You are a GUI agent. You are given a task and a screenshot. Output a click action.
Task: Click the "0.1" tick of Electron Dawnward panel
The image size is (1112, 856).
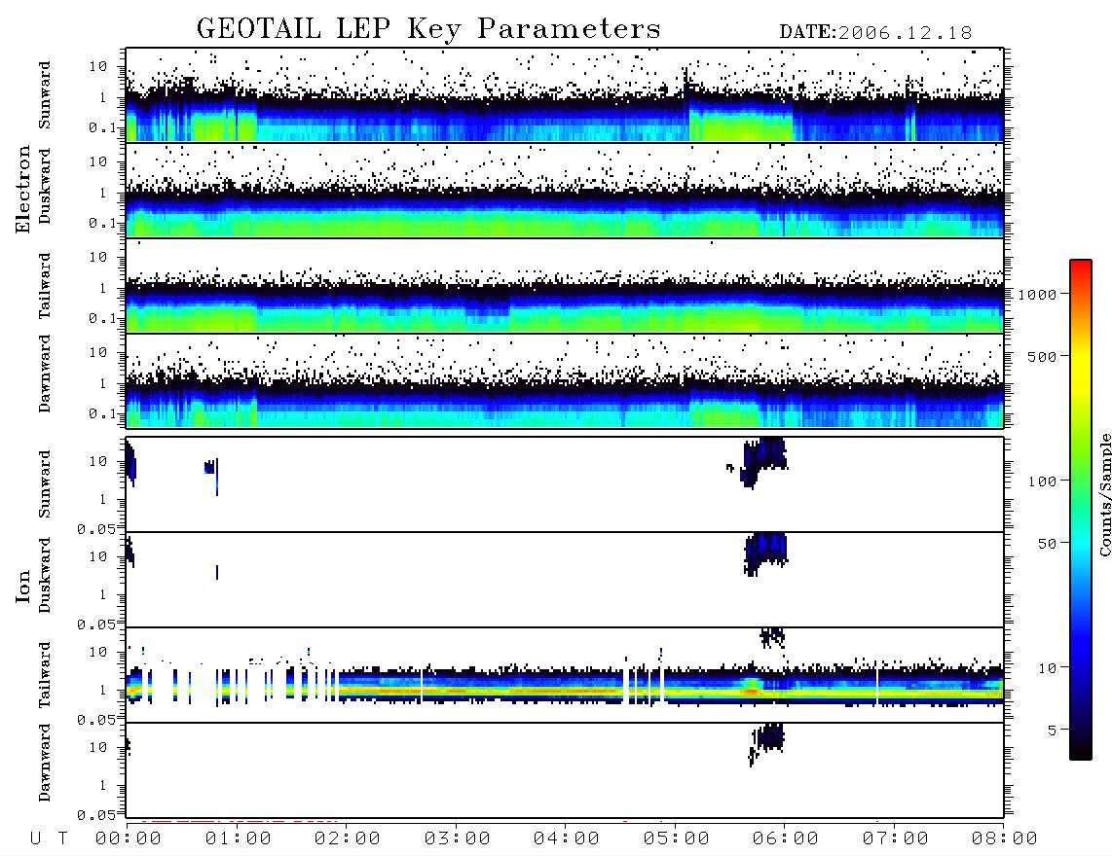(103, 413)
